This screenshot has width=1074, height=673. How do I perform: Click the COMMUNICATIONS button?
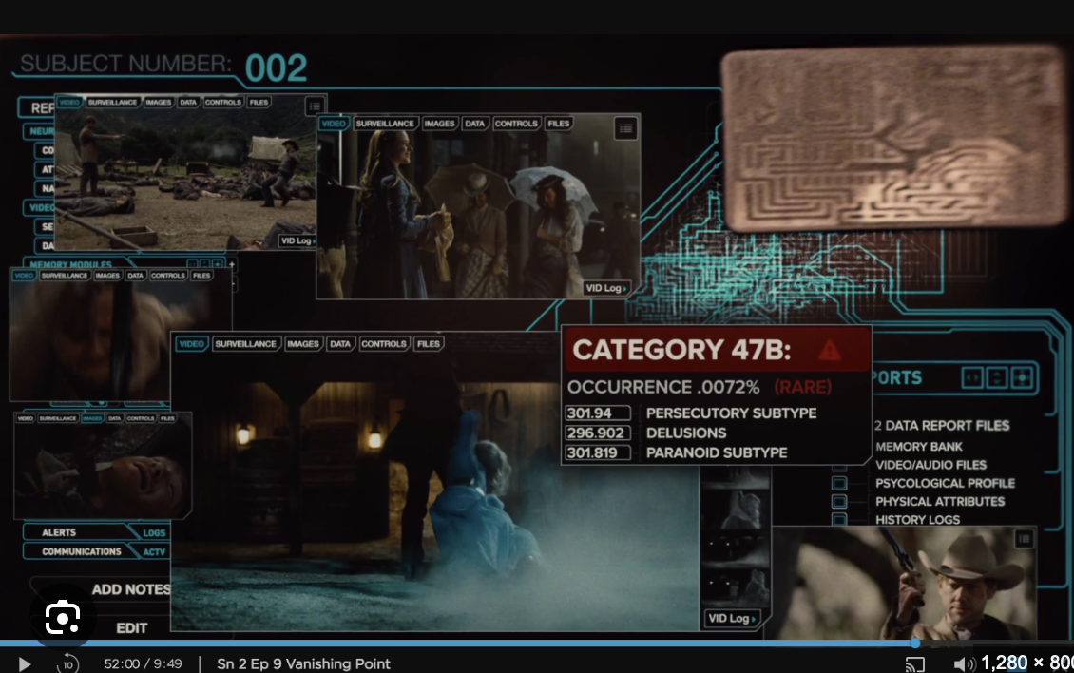(x=82, y=551)
